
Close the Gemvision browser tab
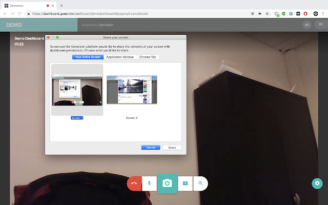[x=53, y=6]
